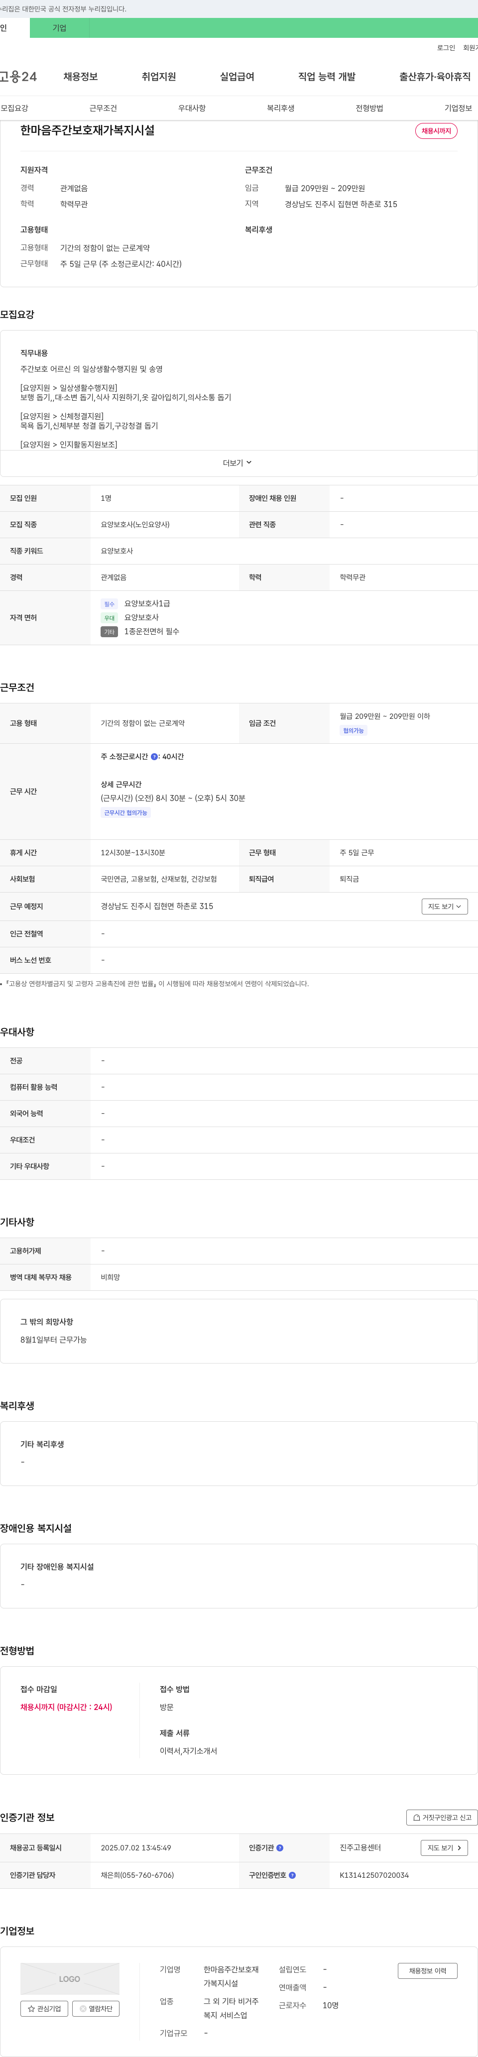478x2057 pixels.
Task: Click the 월급 209만원 ~ 209만원 이하 value
Action: click(384, 716)
